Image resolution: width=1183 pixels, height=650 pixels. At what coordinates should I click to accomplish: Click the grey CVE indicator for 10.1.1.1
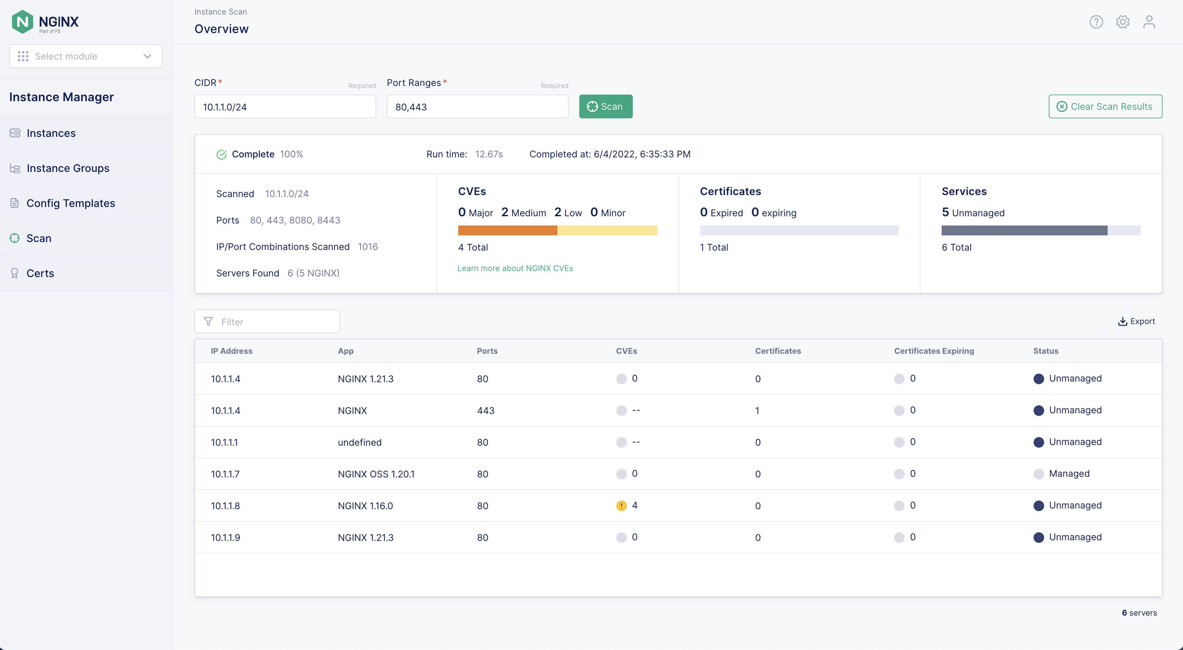pos(621,442)
